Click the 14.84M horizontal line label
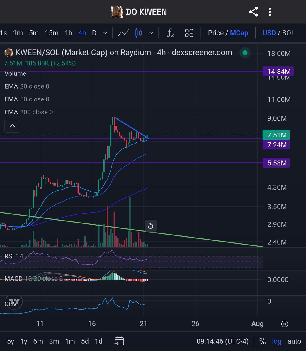 [278, 72]
